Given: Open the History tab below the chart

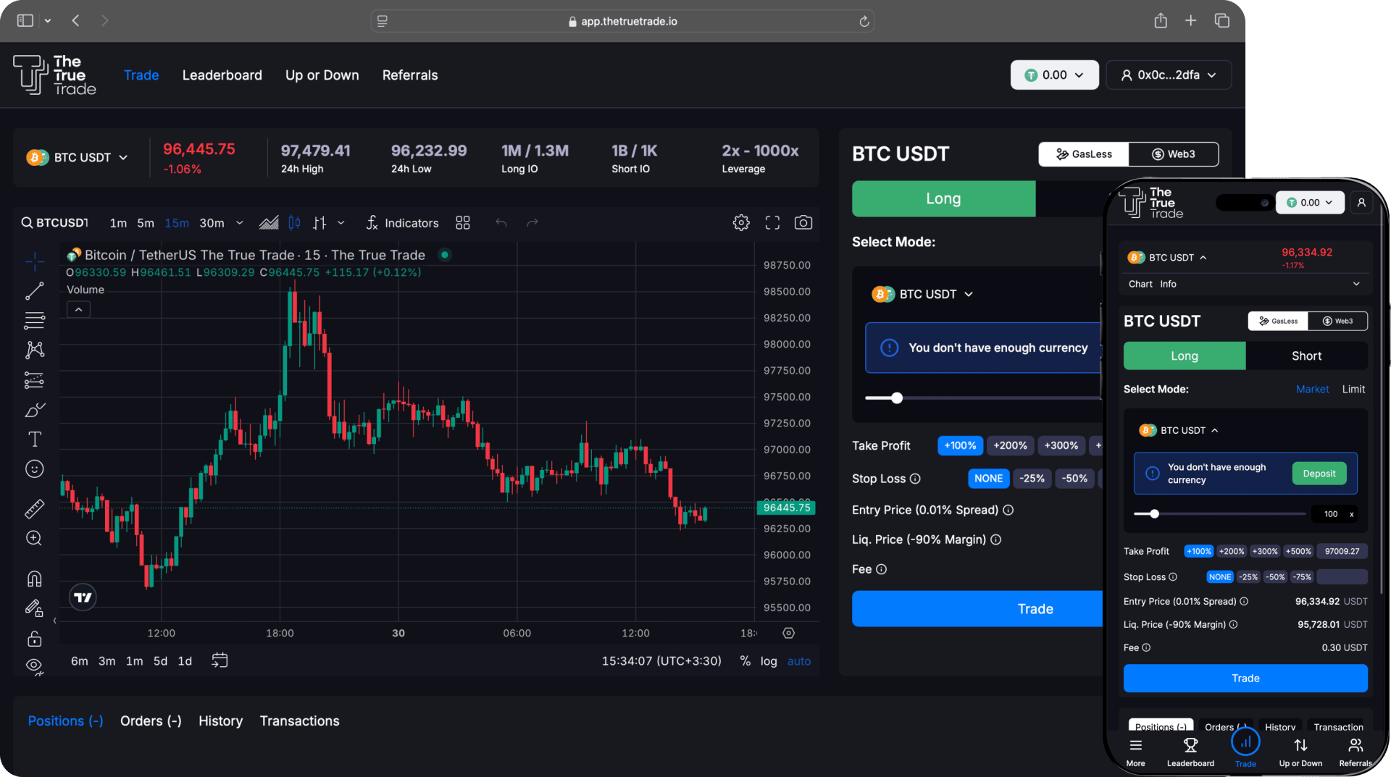Looking at the screenshot, I should click(x=220, y=721).
